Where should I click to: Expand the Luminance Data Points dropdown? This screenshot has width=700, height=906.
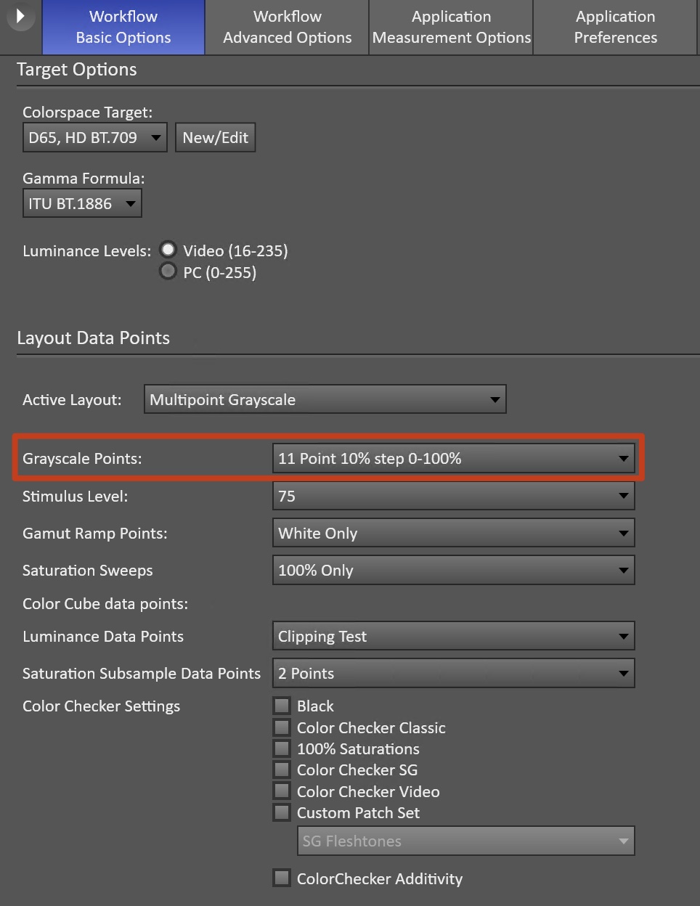click(453, 637)
